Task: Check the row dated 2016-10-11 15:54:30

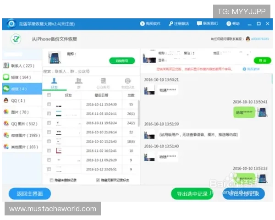Action: [49, 104]
